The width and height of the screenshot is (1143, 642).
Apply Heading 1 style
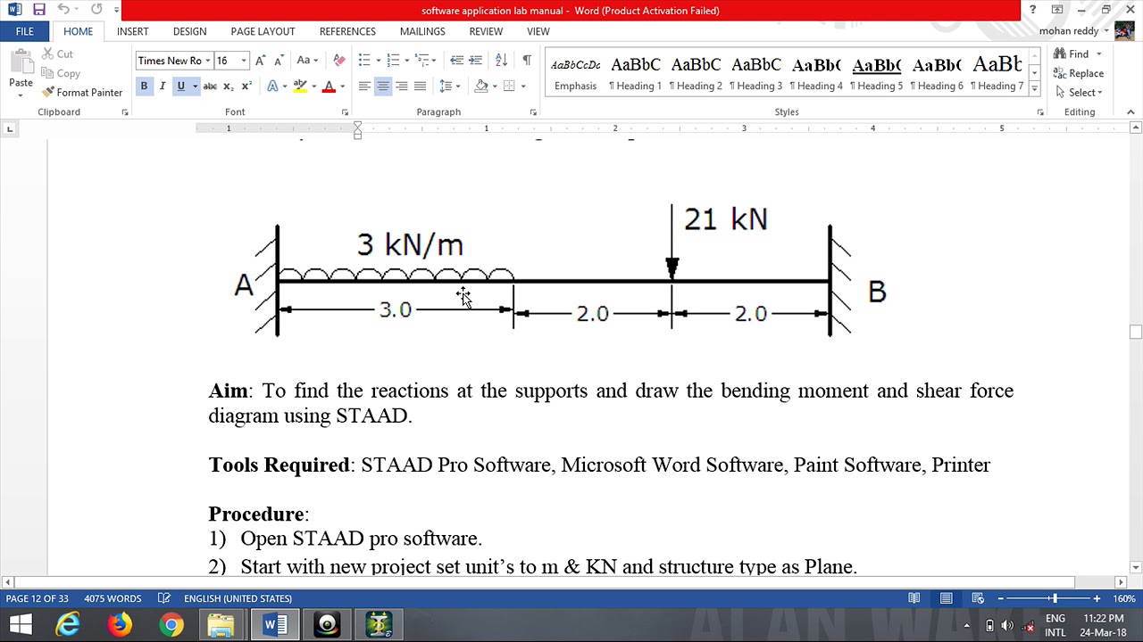635,73
